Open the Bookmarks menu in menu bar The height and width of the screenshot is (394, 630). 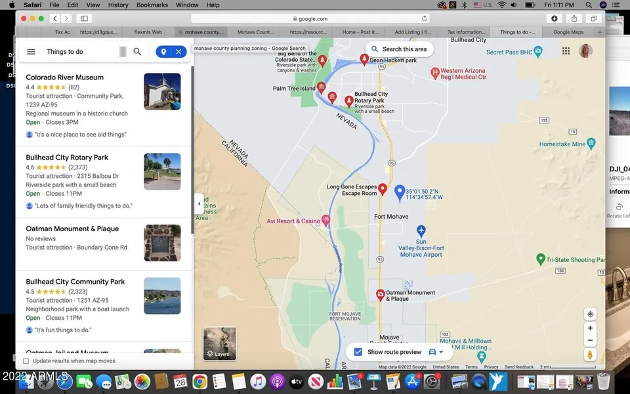pos(152,5)
